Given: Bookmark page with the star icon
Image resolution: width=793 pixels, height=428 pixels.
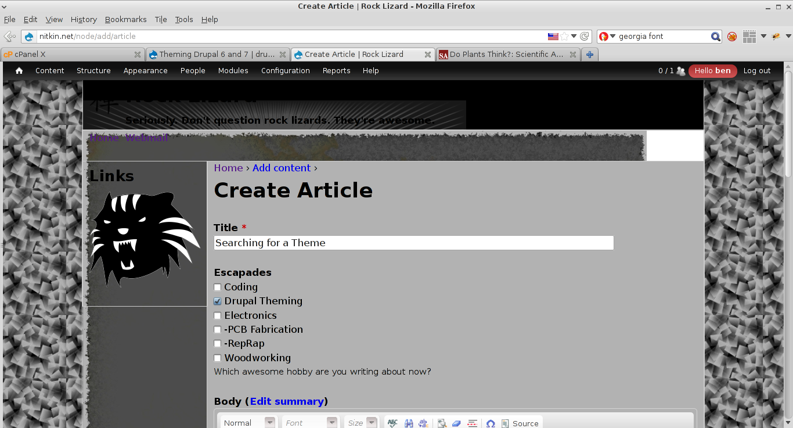Looking at the screenshot, I should pyautogui.click(x=564, y=36).
